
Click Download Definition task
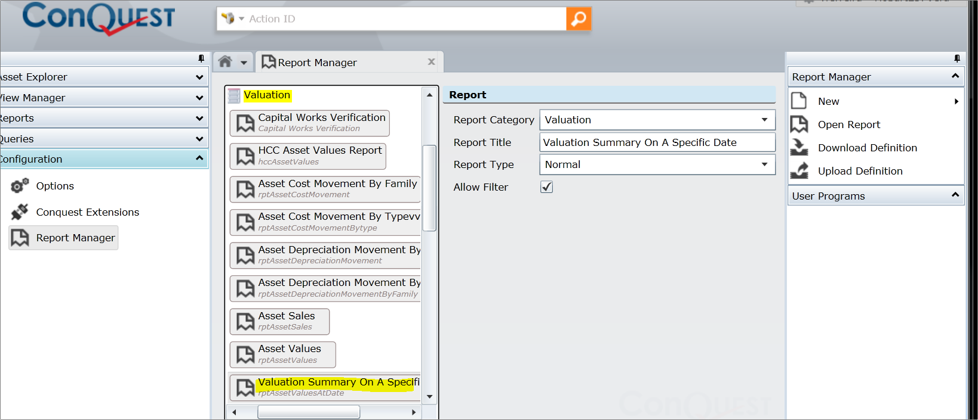[868, 148]
